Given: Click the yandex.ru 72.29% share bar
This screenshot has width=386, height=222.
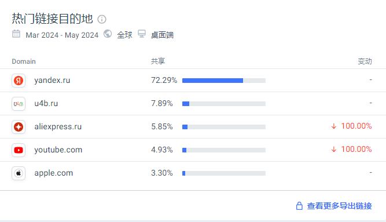Looking at the screenshot, I should (224, 81).
